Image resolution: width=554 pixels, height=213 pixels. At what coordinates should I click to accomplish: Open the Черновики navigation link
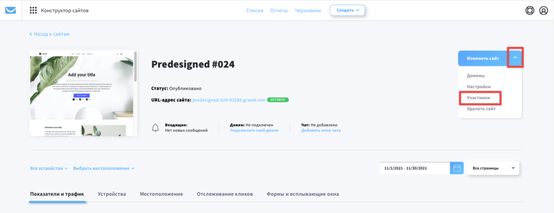coord(308,11)
